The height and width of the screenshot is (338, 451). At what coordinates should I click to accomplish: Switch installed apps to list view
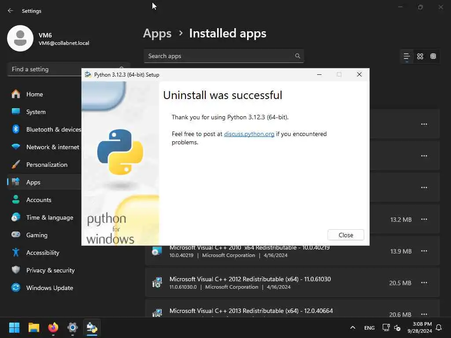[407, 56]
